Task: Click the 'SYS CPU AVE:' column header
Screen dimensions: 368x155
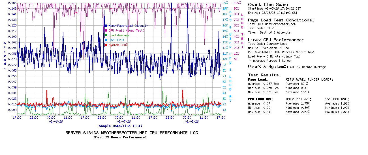Action: 337,99
